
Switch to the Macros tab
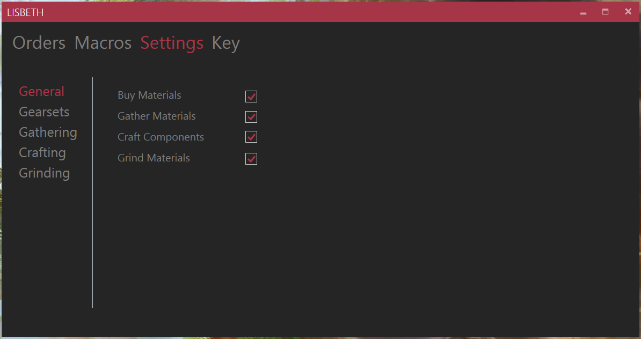pyautogui.click(x=103, y=43)
